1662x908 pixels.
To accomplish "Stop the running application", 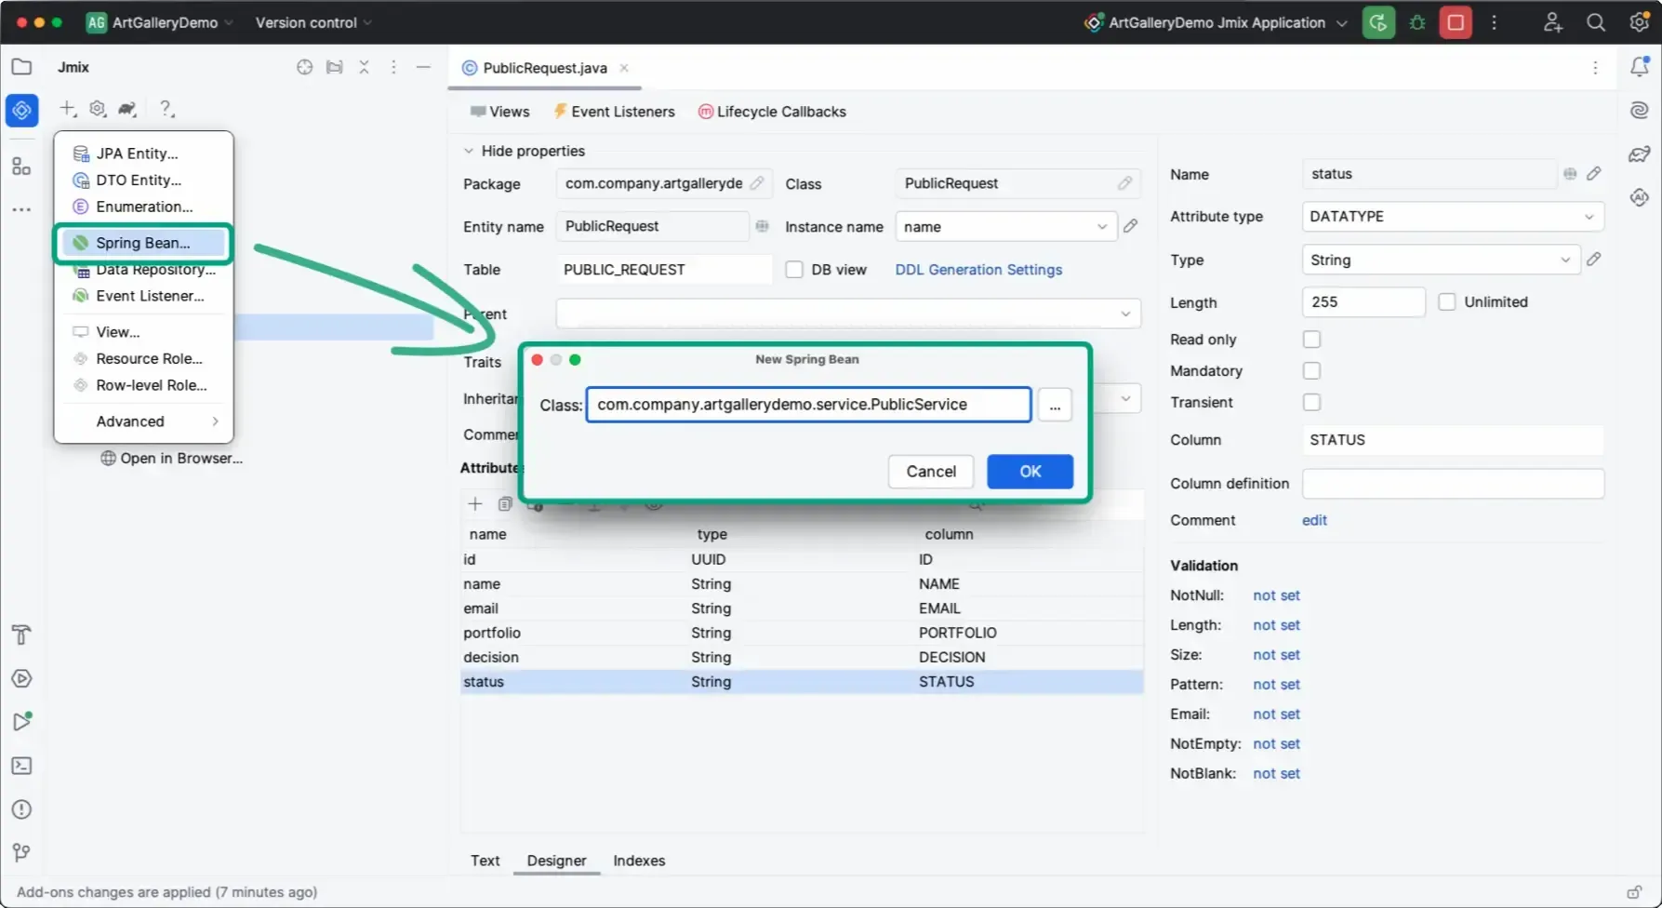I will pos(1456,22).
